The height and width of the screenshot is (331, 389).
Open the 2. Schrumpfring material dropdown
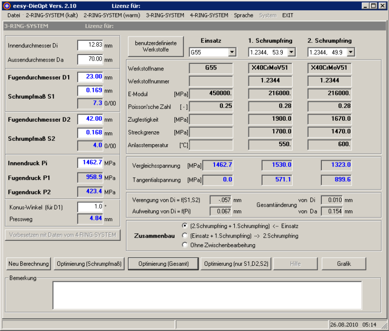click(350, 52)
